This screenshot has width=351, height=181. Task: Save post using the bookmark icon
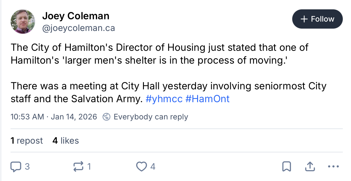pos(286,167)
